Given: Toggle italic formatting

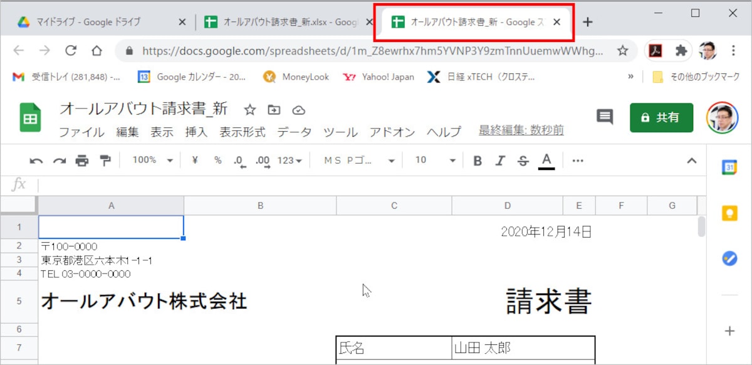Looking at the screenshot, I should [x=500, y=161].
